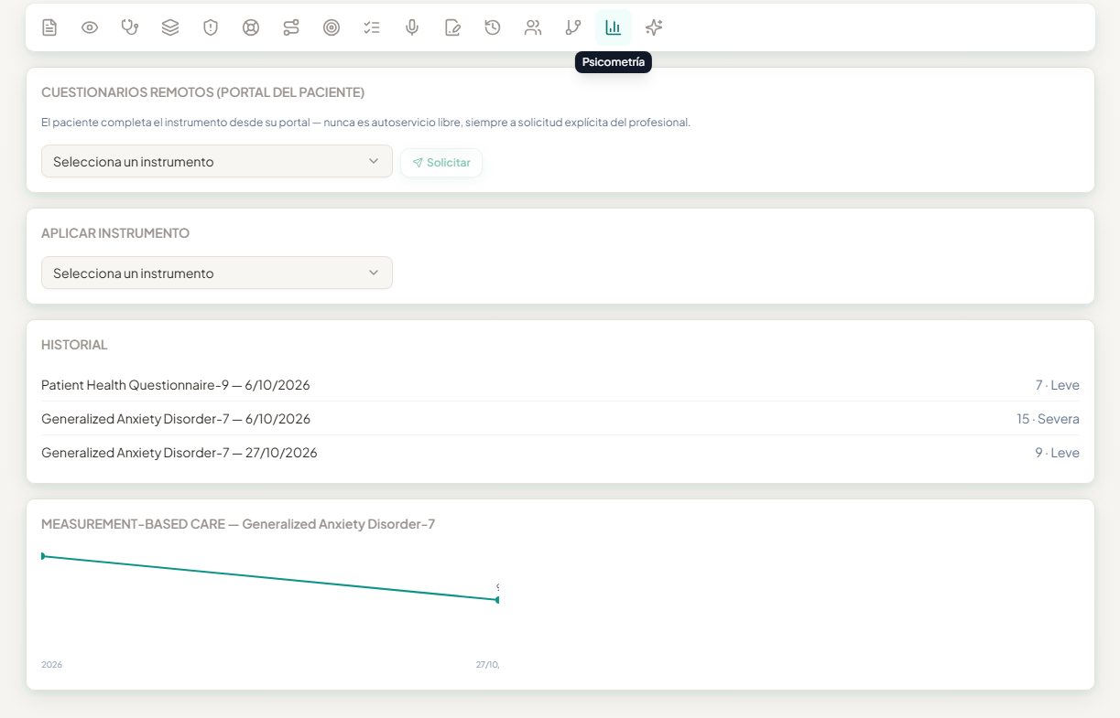Screen dimensions: 1120x718
Task: Open the stethoscope icon tab
Action: 130,27
